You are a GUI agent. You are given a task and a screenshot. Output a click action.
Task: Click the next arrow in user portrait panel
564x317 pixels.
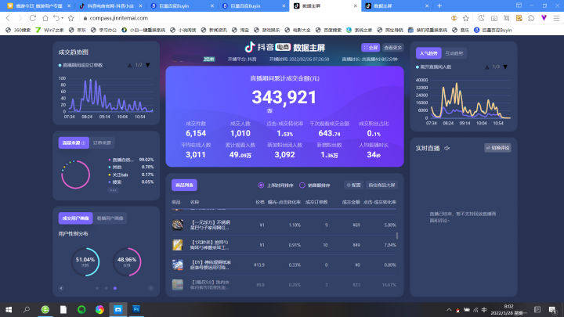tap(150, 288)
